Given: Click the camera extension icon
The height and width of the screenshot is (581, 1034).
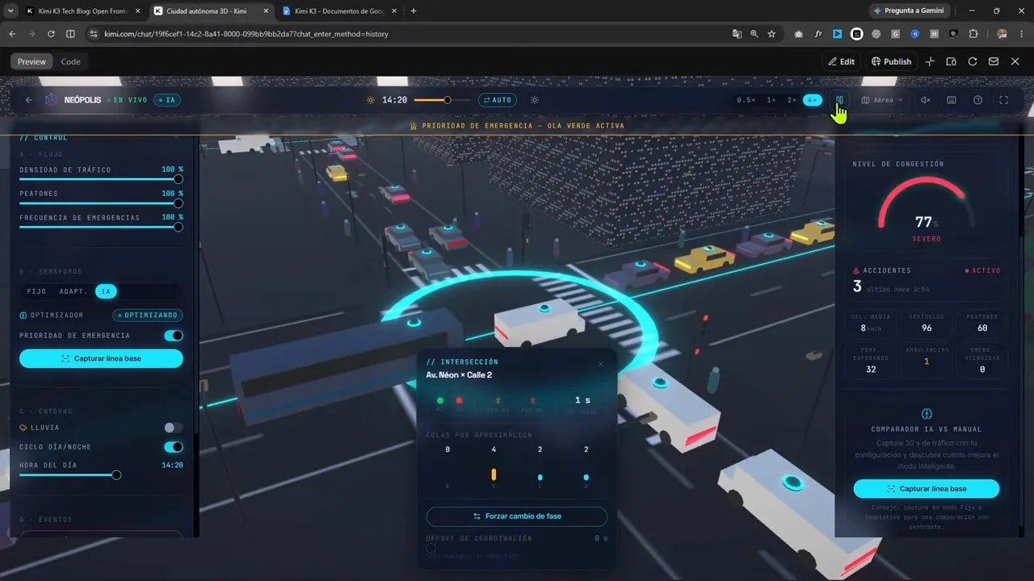Looking at the screenshot, I should [x=799, y=34].
